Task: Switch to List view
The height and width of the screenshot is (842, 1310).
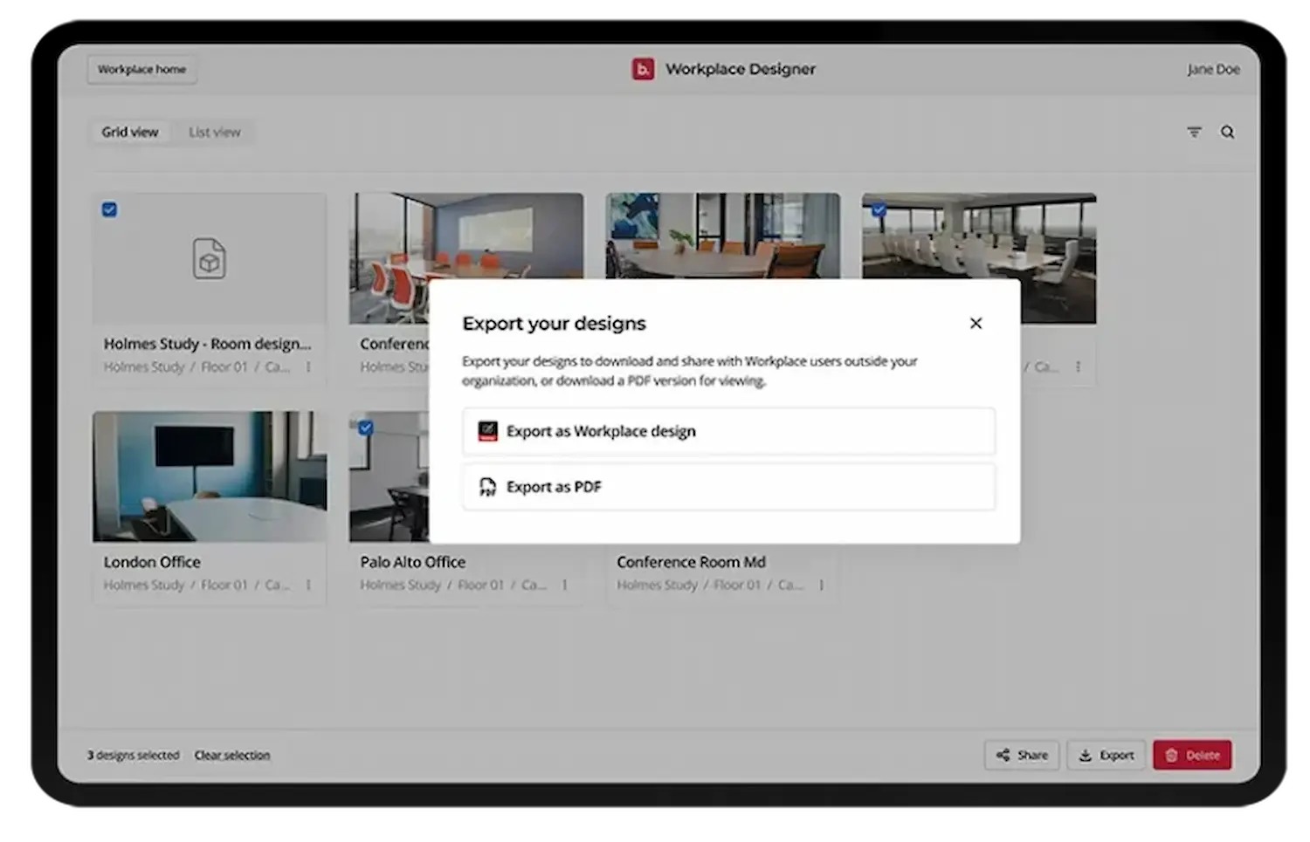Action: click(x=214, y=132)
